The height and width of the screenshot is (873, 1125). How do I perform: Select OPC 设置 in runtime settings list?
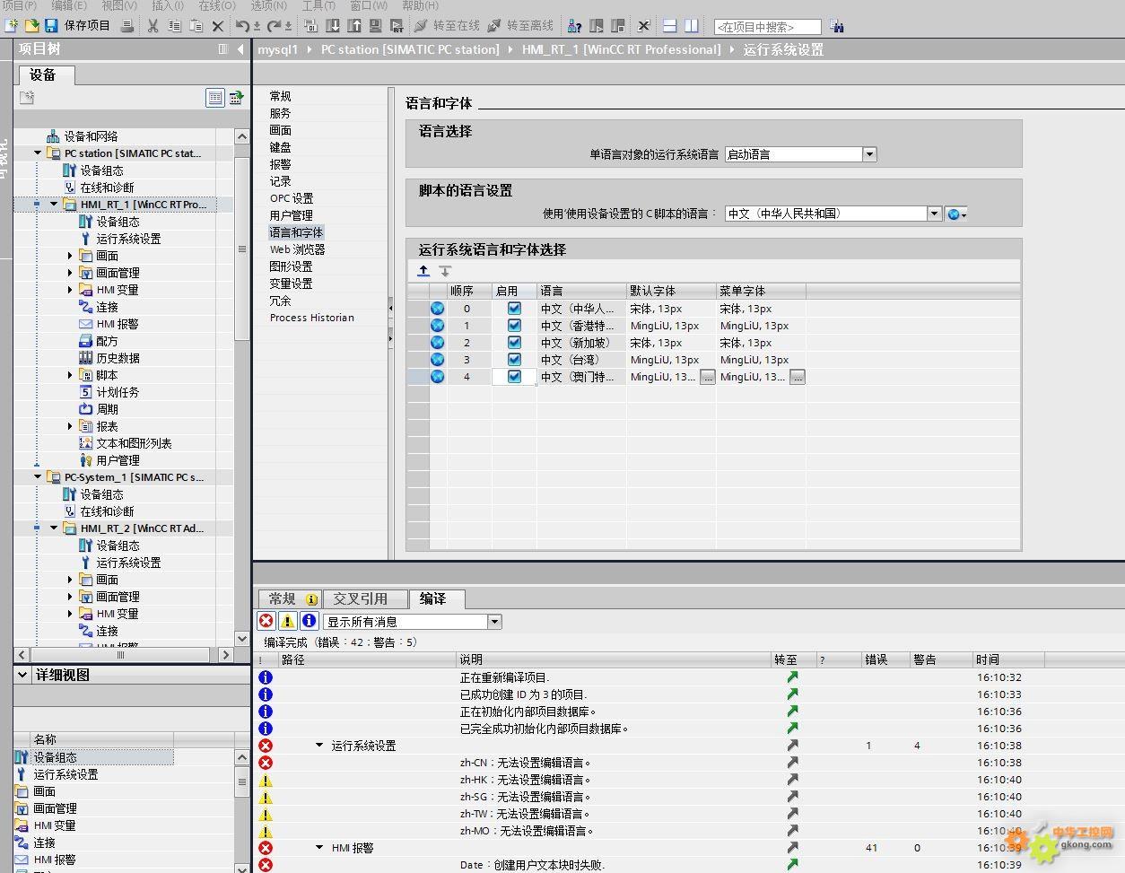(292, 198)
